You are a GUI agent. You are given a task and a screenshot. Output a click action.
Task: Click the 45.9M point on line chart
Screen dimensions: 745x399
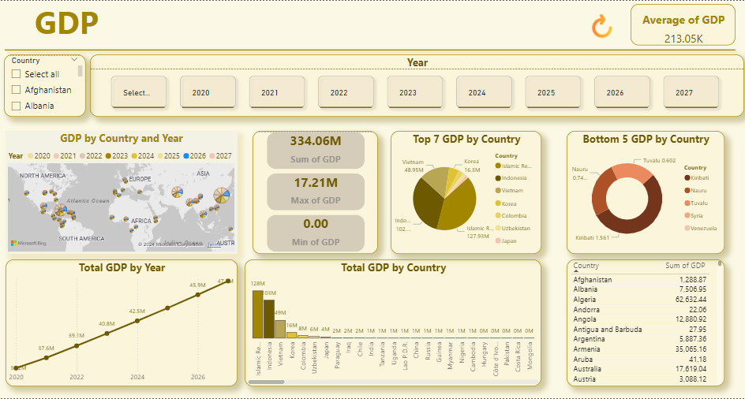tap(198, 294)
